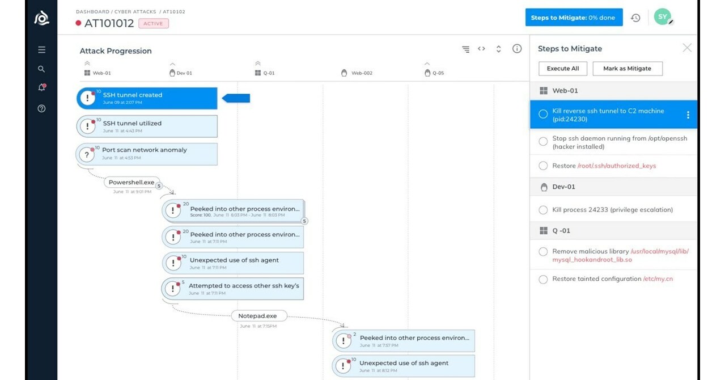
Task: Click the Execute All button
Action: [x=562, y=69]
